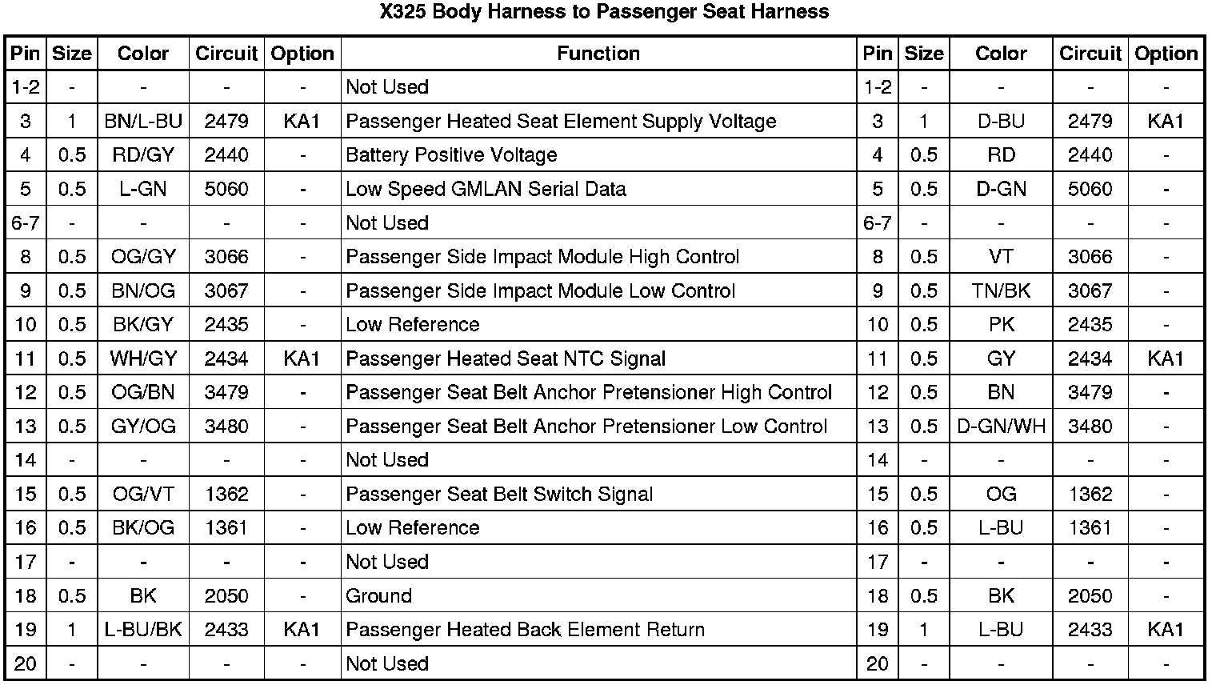
Task: Select the D-GN/WH color cell
Action: [1001, 426]
